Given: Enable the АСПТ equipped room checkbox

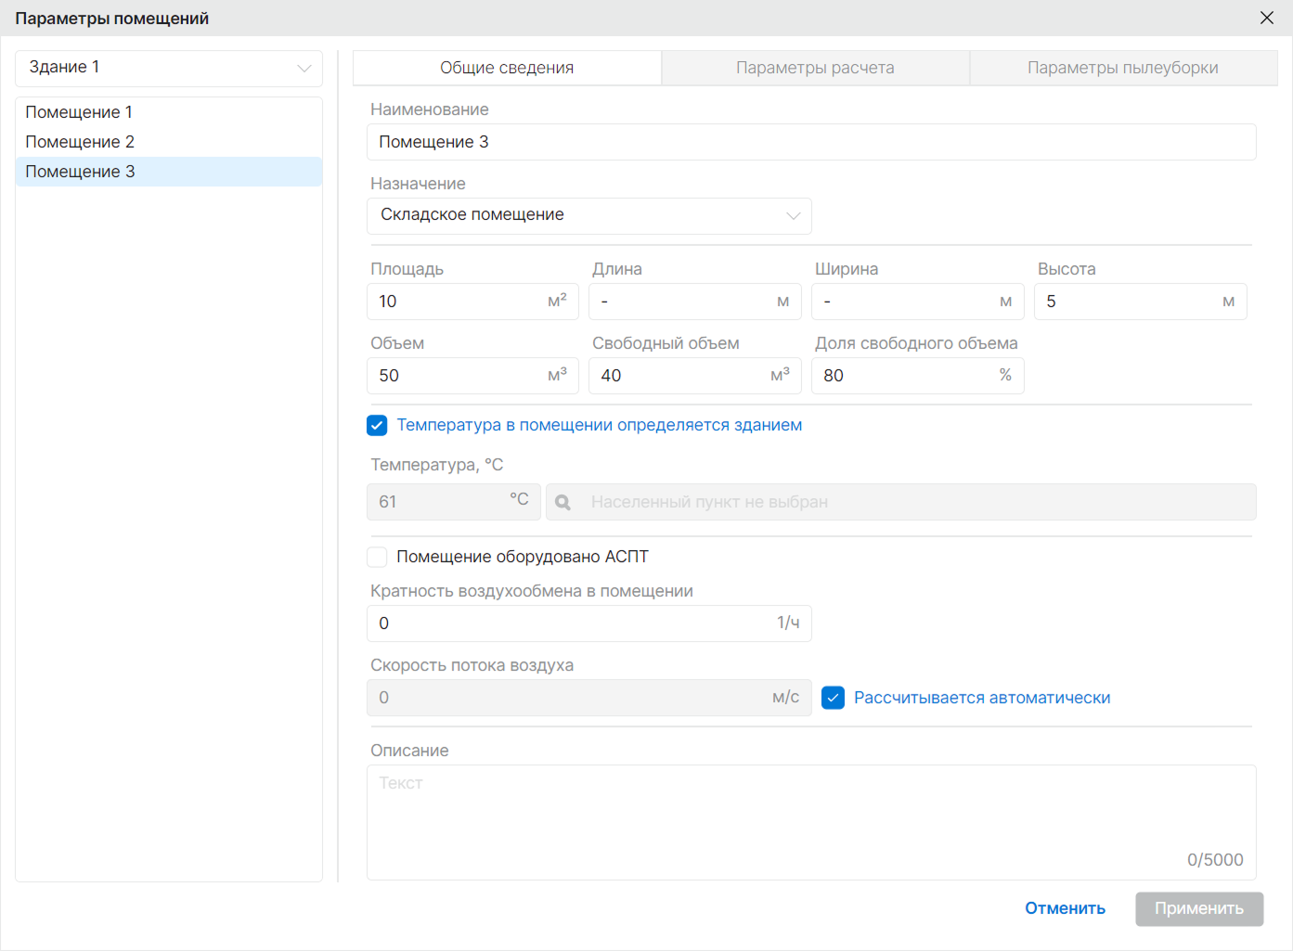Looking at the screenshot, I should (x=377, y=557).
